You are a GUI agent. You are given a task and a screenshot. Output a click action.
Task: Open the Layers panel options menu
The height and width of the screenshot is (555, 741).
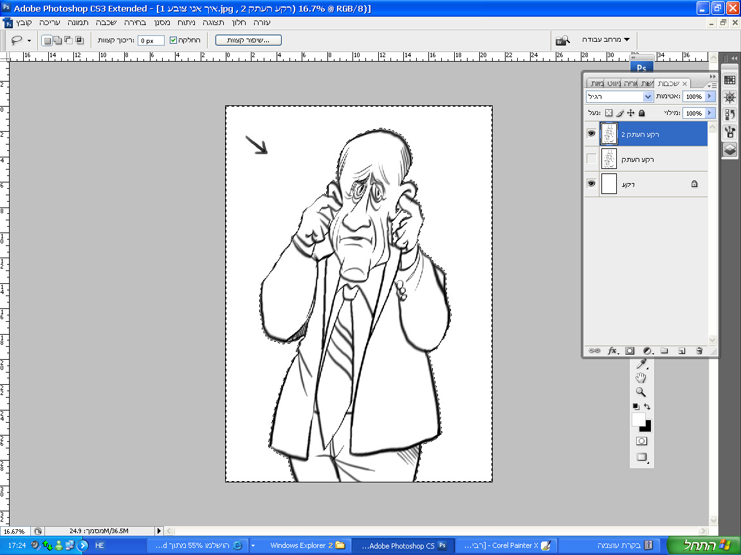712,85
